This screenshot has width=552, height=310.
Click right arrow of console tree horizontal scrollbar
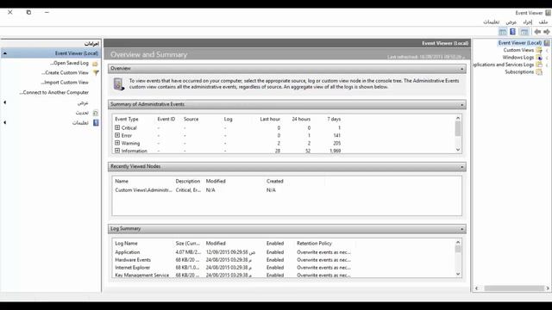(x=548, y=288)
